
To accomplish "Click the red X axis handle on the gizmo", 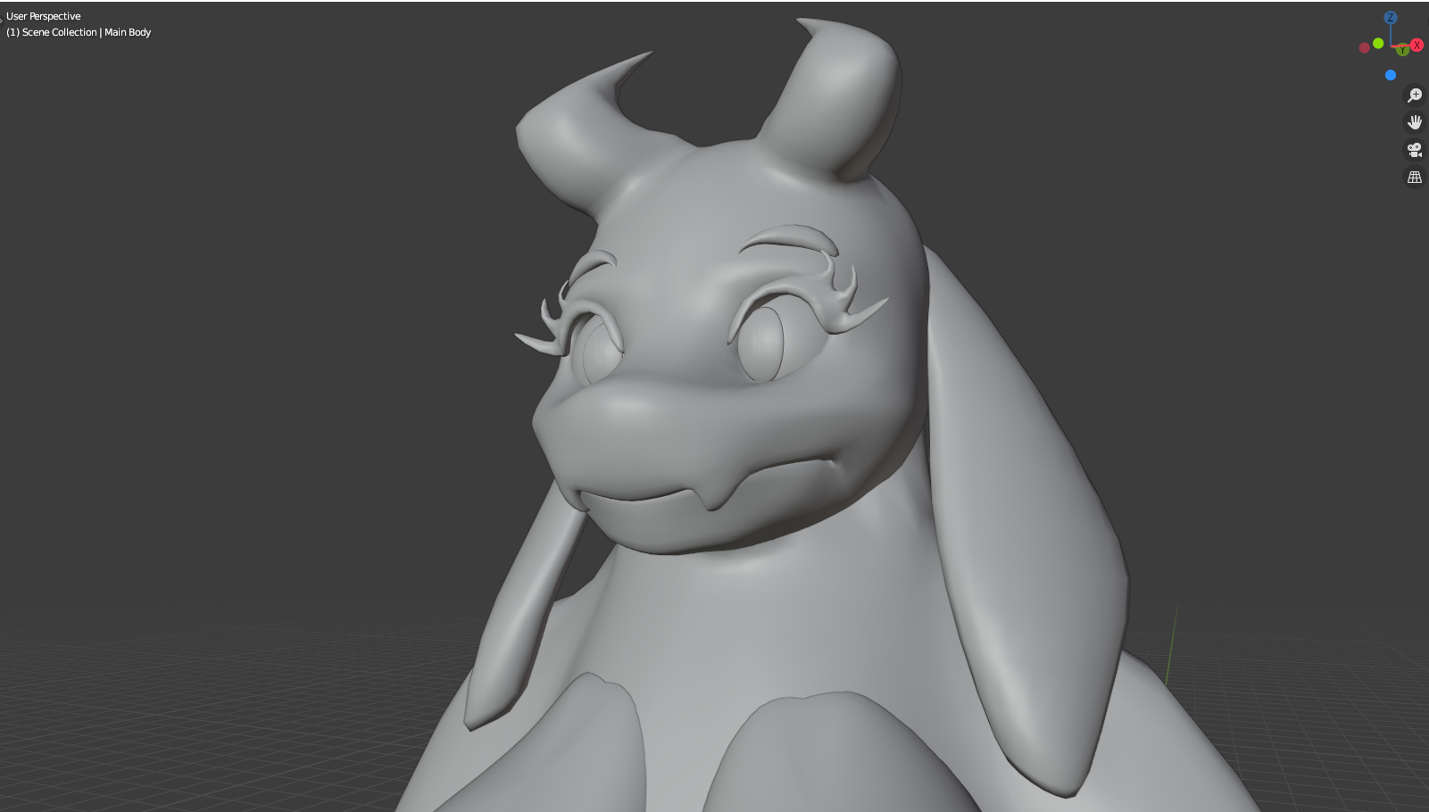I will 1417,46.
